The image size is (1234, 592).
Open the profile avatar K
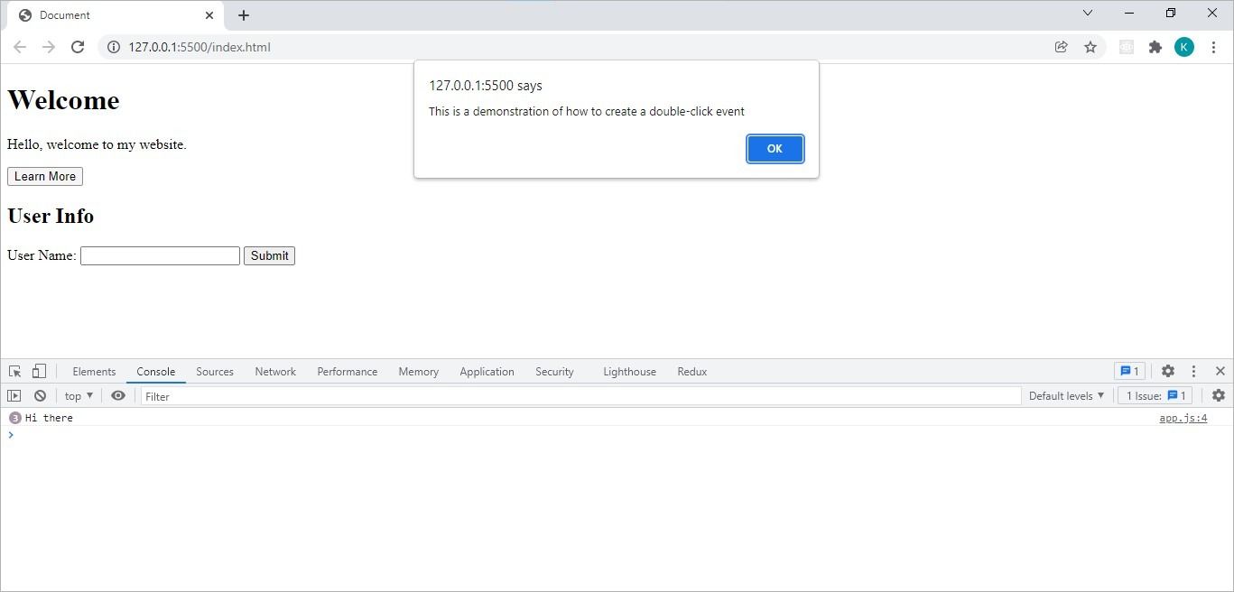pos(1184,47)
